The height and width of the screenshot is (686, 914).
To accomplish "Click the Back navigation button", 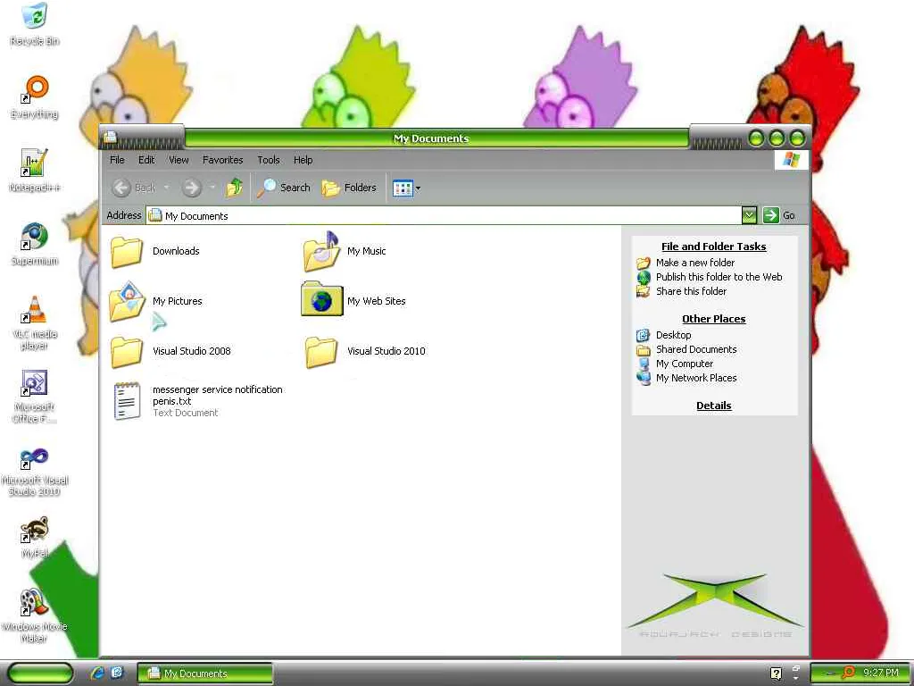I will [134, 188].
